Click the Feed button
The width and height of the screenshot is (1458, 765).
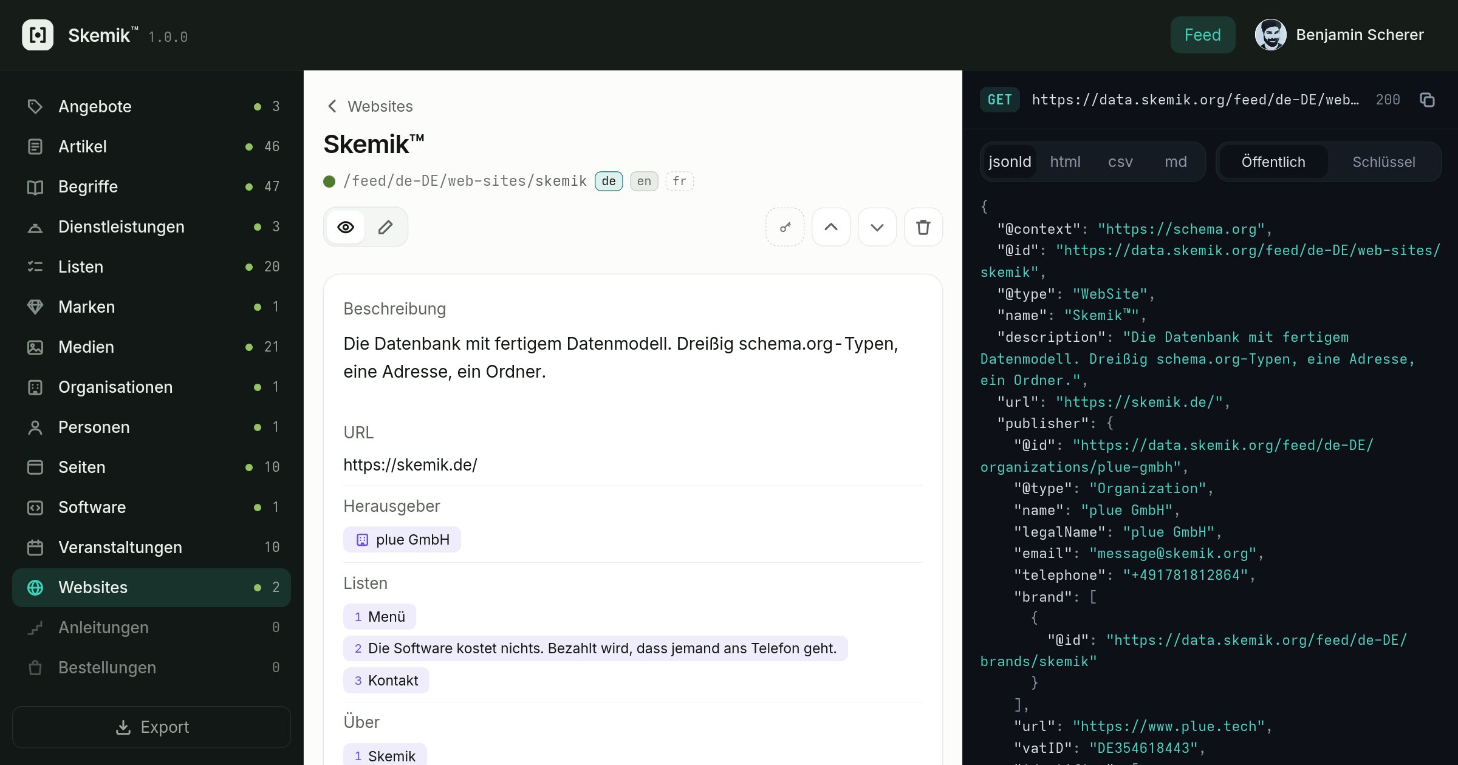1202,35
